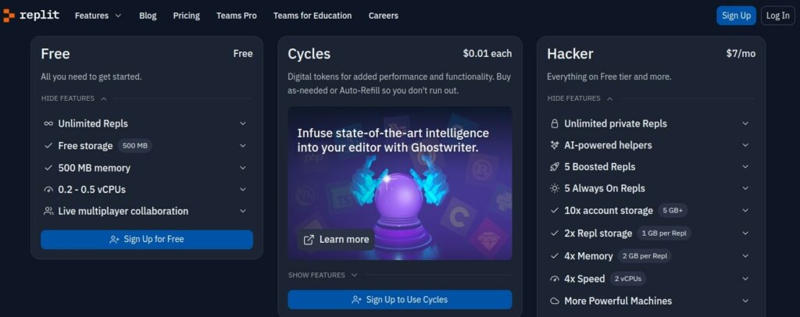Expand the AI-powered helpers row chevron
800x317 pixels.
[x=745, y=145]
